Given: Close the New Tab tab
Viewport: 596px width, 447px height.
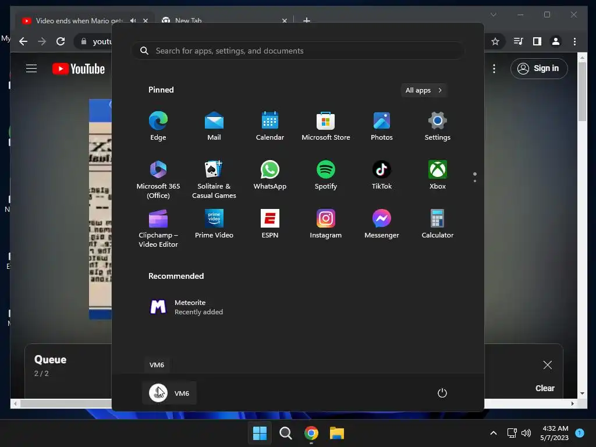Looking at the screenshot, I should 284,20.
